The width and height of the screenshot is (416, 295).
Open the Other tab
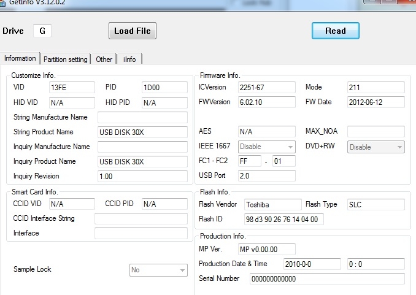[104, 59]
